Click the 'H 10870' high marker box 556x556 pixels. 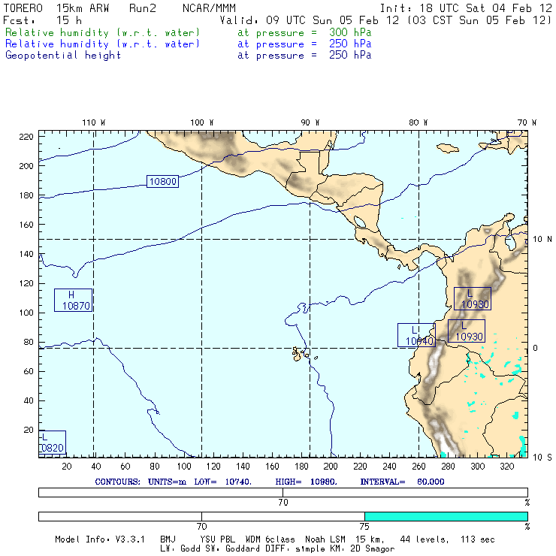pyautogui.click(x=74, y=301)
